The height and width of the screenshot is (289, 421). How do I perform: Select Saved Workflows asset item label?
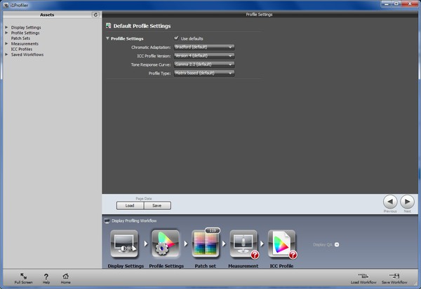[27, 55]
